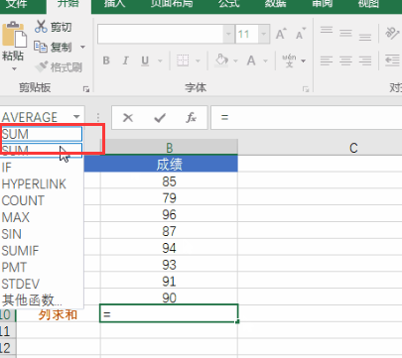Click inside the formula bar
Viewport: 402px width, 358px height.
tap(307, 117)
